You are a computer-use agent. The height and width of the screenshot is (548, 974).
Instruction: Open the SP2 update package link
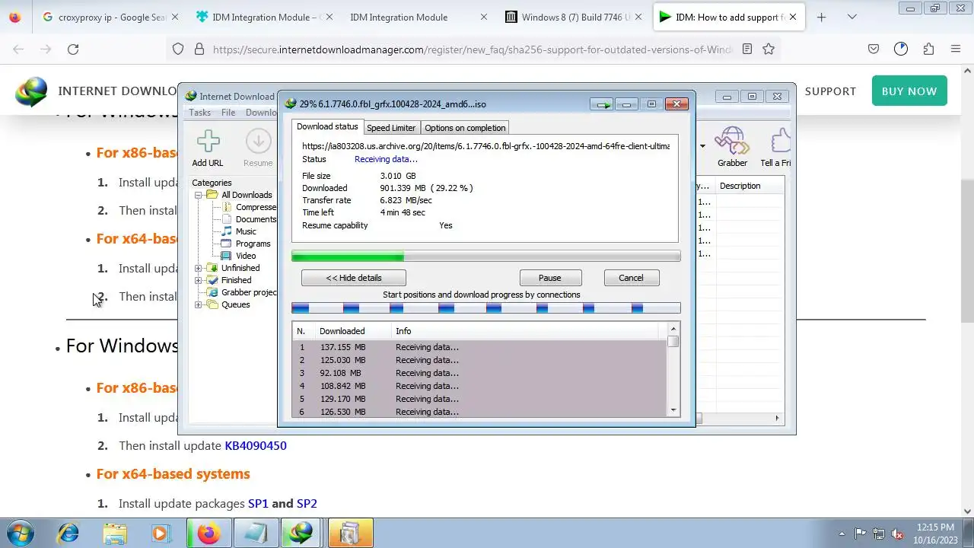pyautogui.click(x=307, y=503)
